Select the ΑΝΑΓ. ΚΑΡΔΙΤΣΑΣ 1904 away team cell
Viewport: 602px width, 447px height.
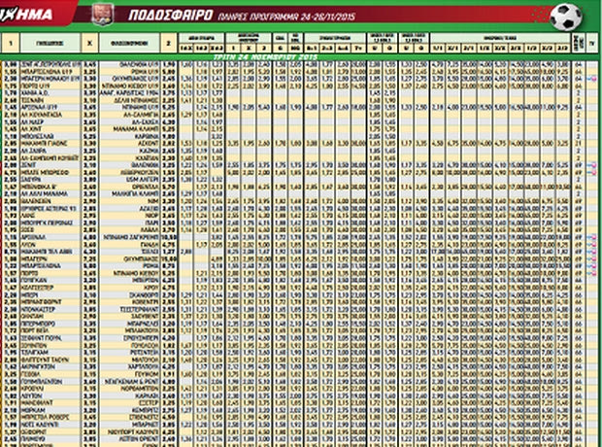tap(129, 93)
